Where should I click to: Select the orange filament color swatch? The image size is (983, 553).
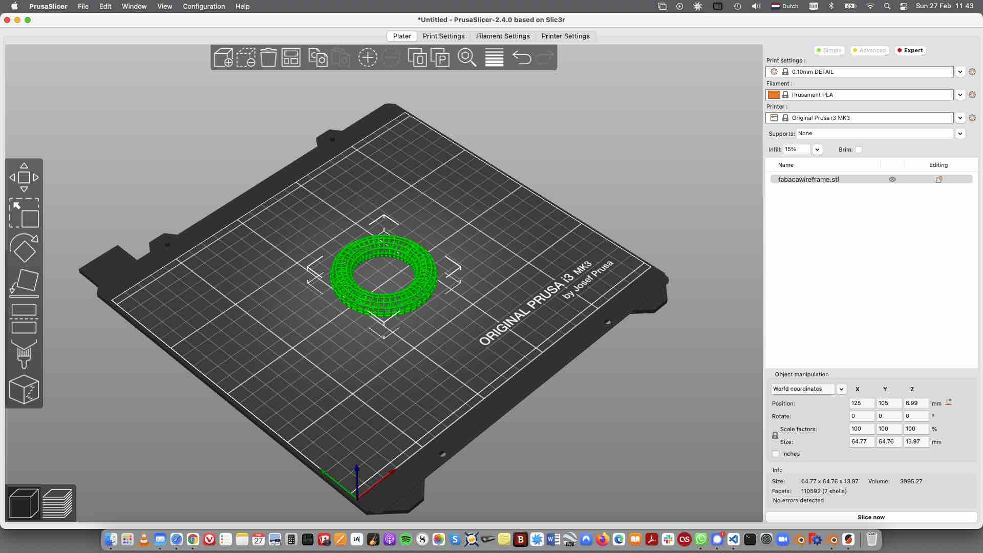point(775,95)
